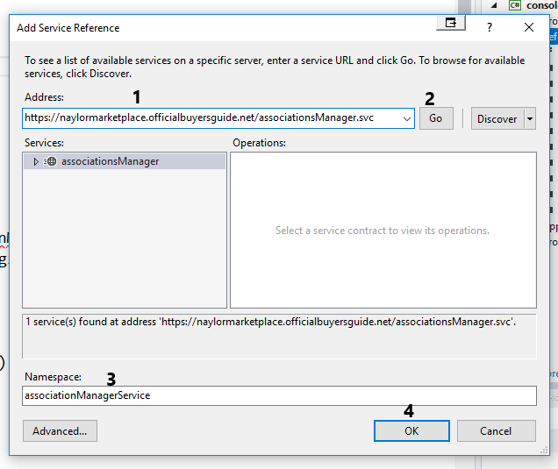Click empty area of Services tree

click(125, 245)
